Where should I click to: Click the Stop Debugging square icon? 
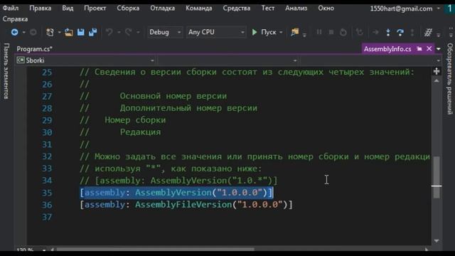331,32
